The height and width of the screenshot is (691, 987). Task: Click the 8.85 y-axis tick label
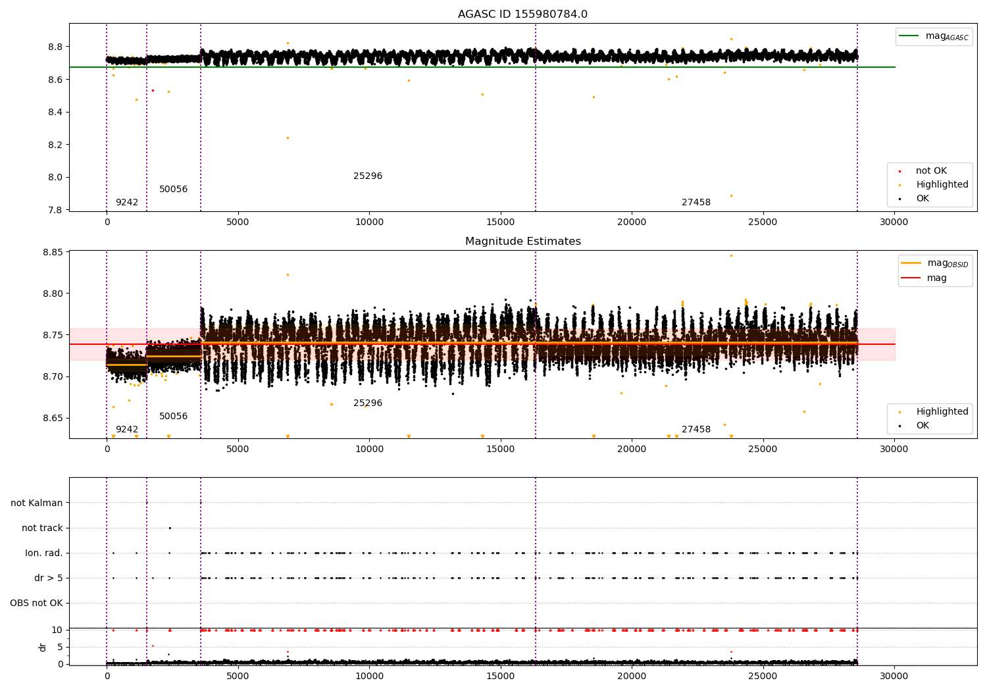[53, 253]
